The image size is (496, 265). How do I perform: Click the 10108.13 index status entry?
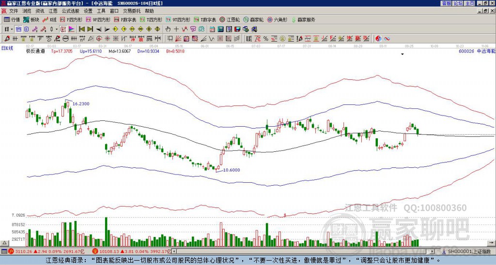131,251
